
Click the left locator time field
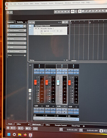coord(71,130)
